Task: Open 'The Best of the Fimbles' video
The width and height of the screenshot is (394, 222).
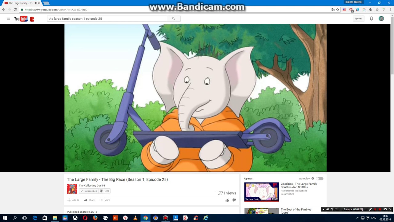Action: [x=296, y=211]
